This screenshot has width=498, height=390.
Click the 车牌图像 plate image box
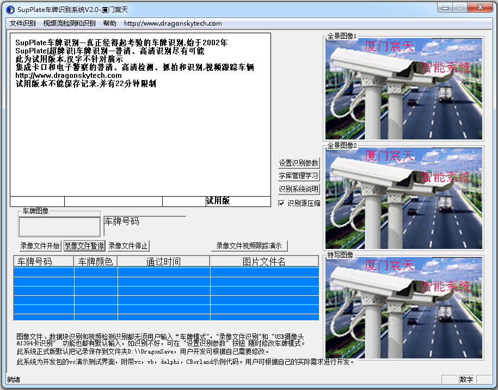click(60, 227)
